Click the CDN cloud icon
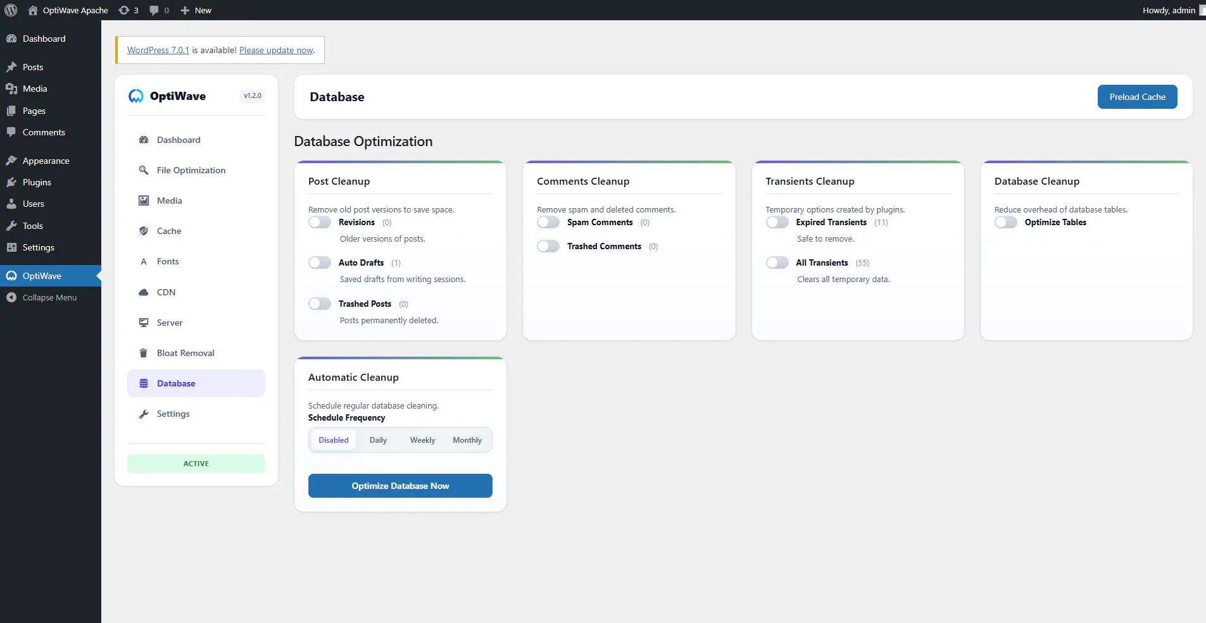This screenshot has height=623, width=1206. (x=144, y=292)
